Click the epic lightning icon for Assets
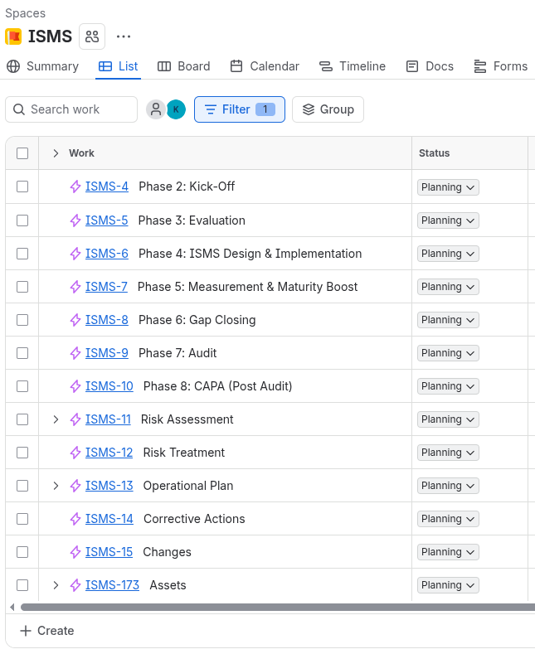 click(x=75, y=585)
